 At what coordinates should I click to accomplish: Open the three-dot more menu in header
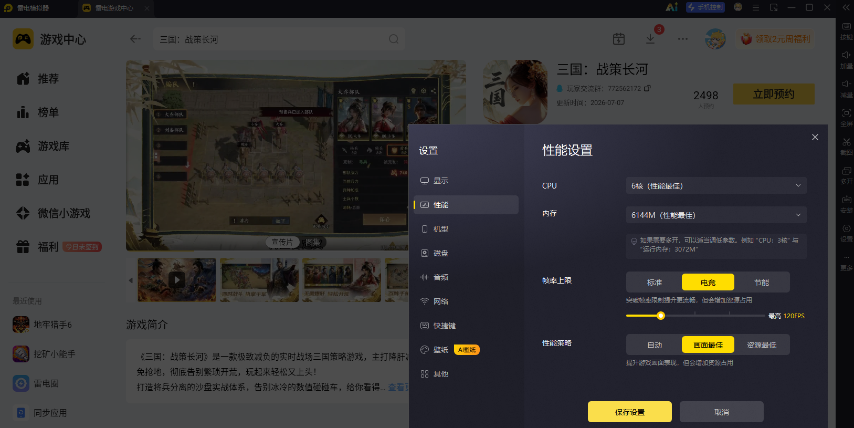(x=682, y=39)
